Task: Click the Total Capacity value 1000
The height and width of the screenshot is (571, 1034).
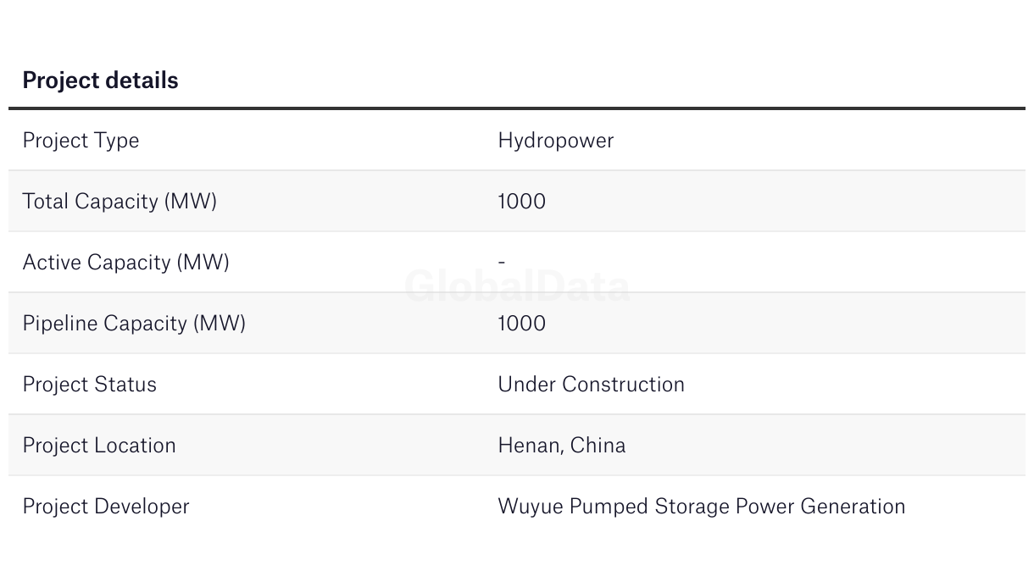Action: coord(521,202)
